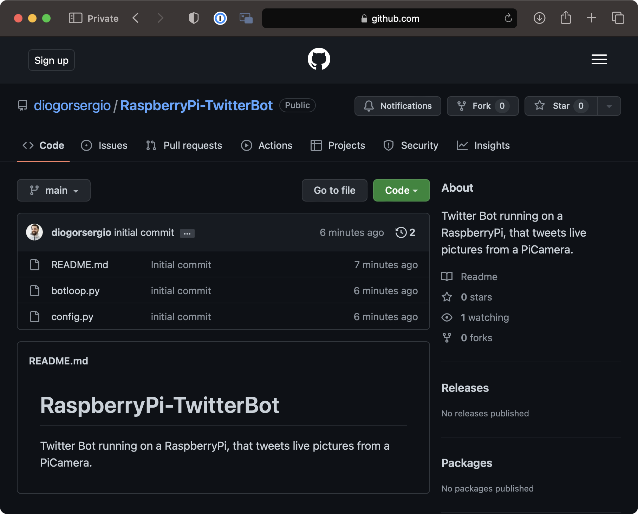Click the github.com address bar
638x514 pixels.
[x=389, y=18]
